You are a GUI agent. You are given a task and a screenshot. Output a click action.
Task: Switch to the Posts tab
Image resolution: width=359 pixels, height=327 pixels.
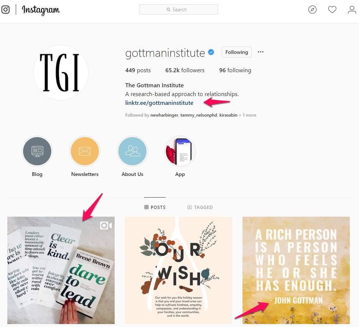pyautogui.click(x=155, y=207)
